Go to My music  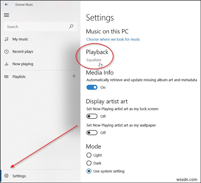point(20,39)
